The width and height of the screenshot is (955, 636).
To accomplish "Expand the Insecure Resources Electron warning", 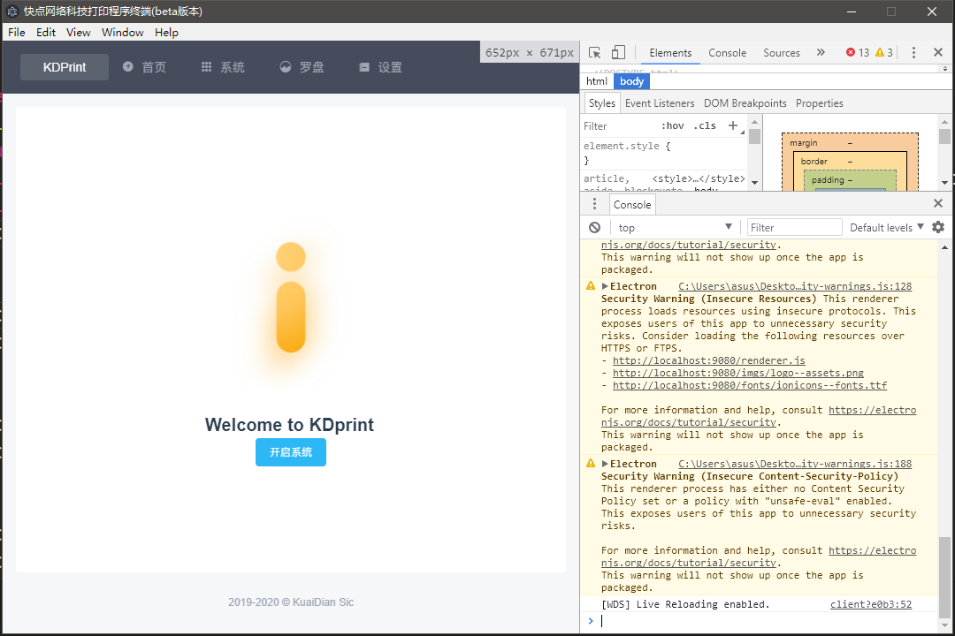I will (x=605, y=286).
